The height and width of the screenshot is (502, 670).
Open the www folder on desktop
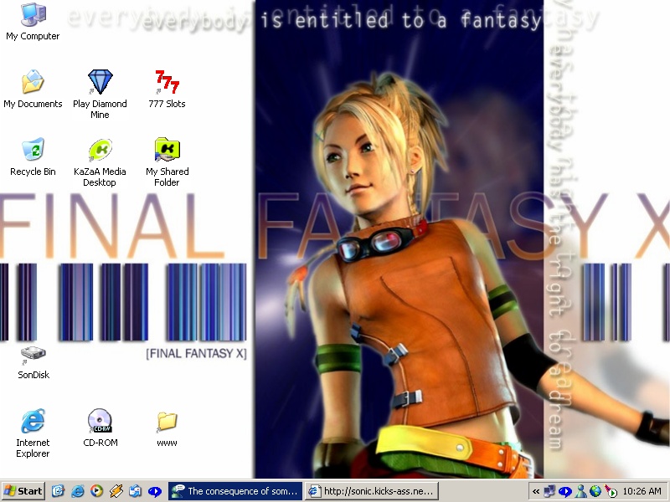167,422
